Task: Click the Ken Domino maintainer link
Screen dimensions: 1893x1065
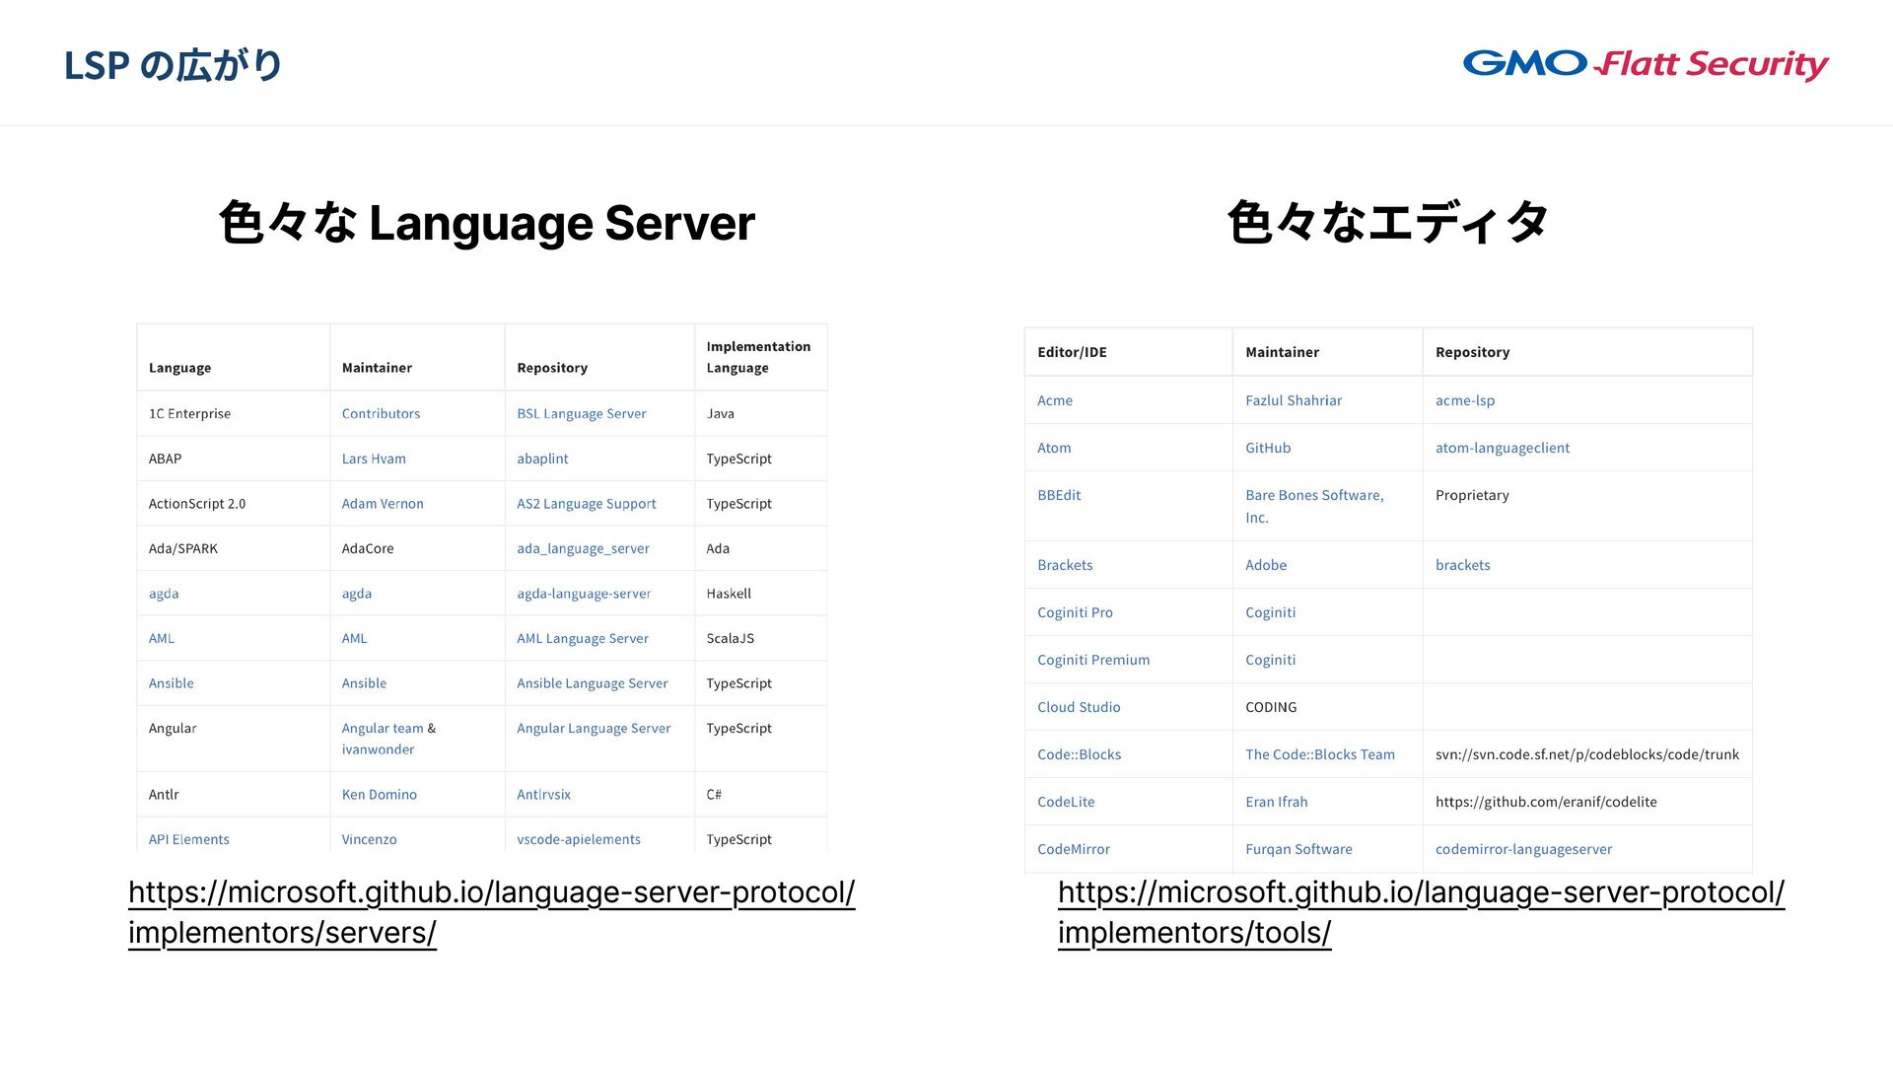Action: click(x=379, y=794)
